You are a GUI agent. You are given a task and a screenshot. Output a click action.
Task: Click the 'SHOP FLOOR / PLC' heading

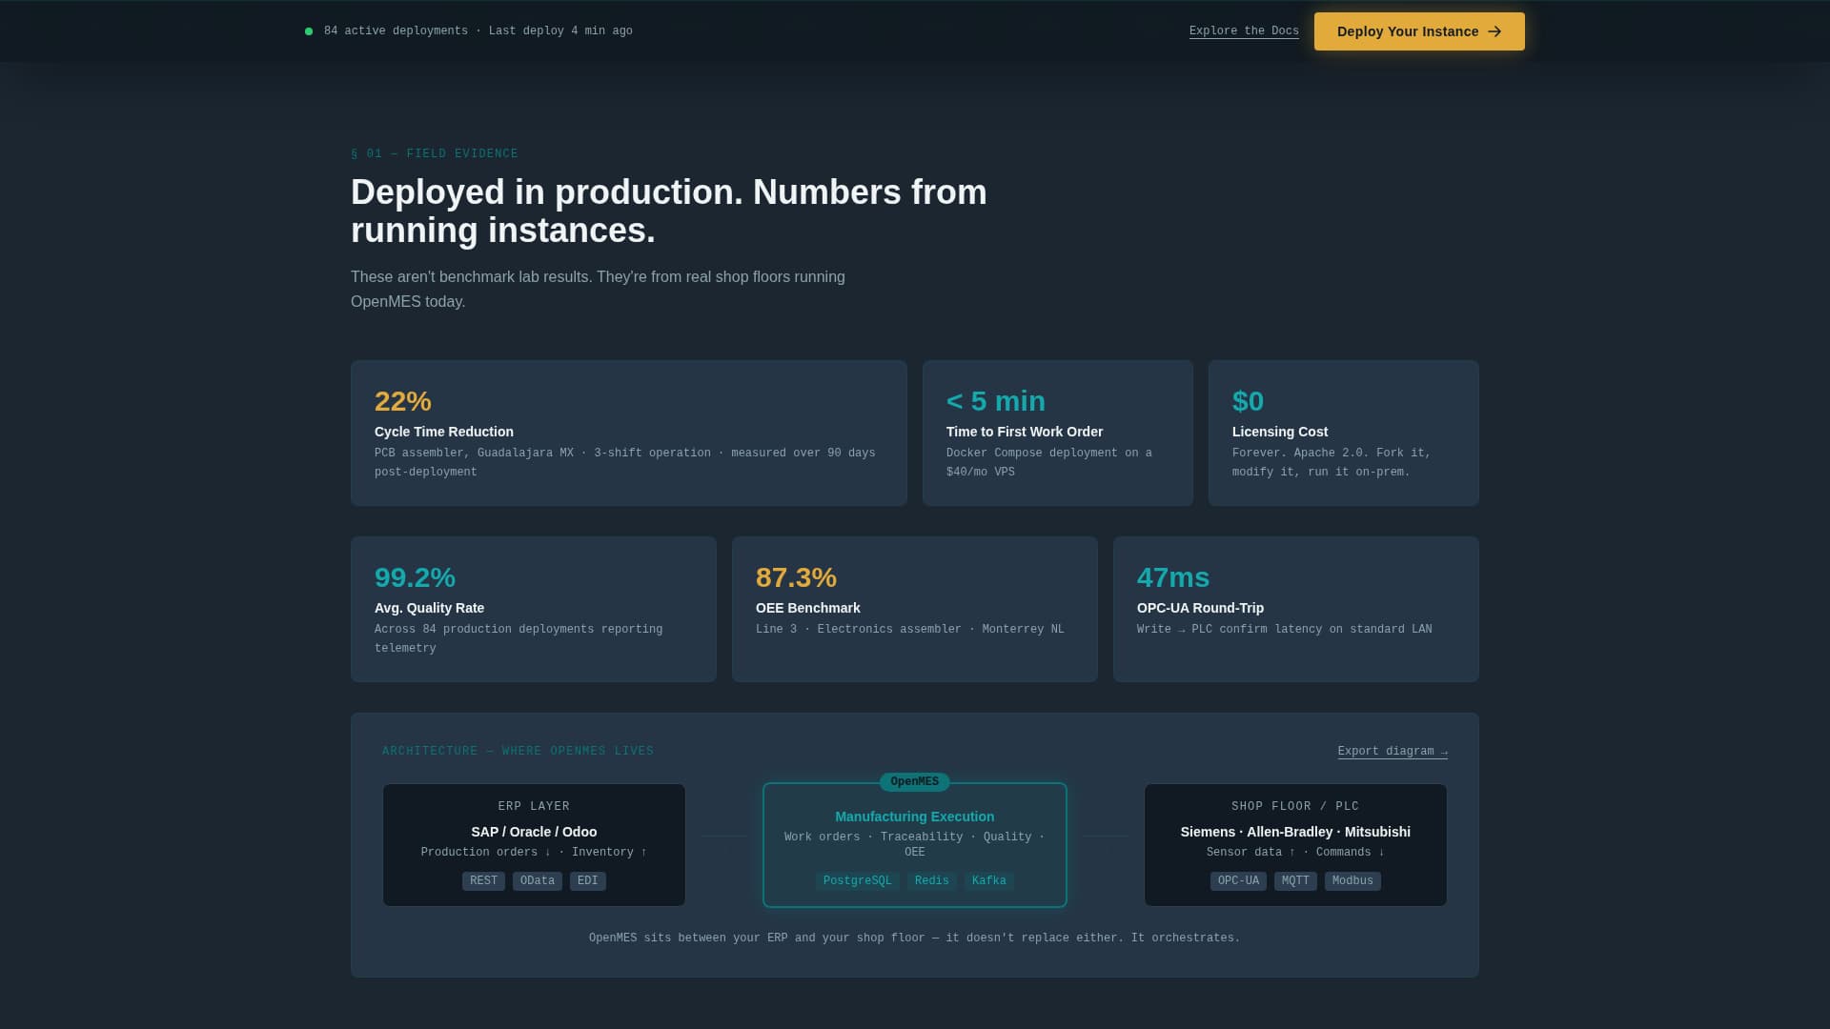point(1295,807)
